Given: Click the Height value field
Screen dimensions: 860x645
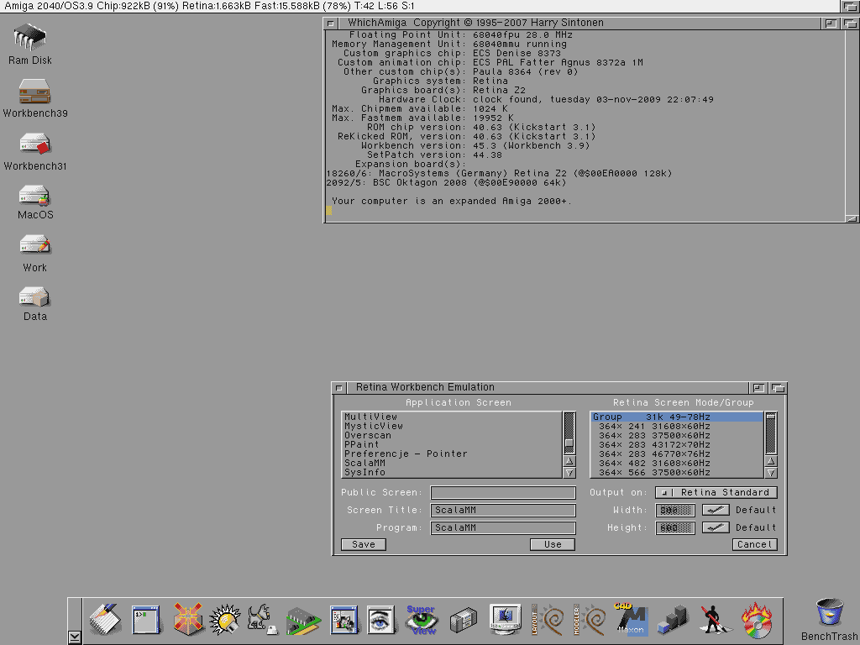Looking at the screenshot, I should (675, 527).
